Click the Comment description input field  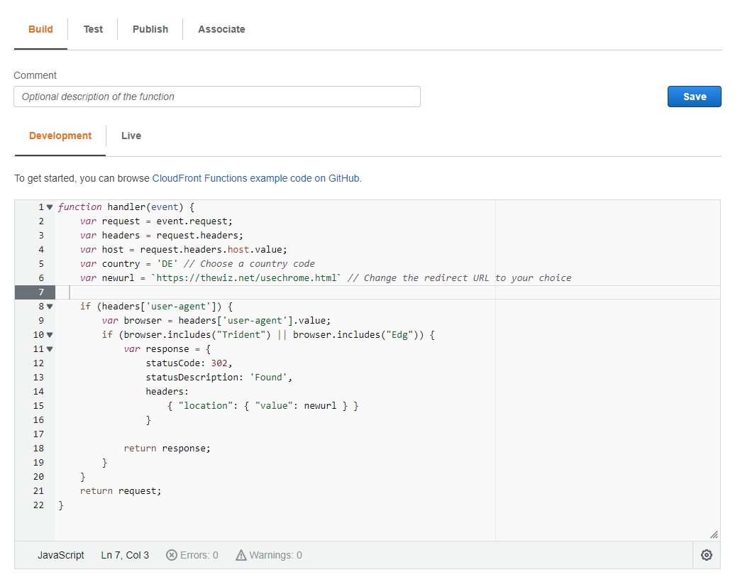(x=217, y=97)
